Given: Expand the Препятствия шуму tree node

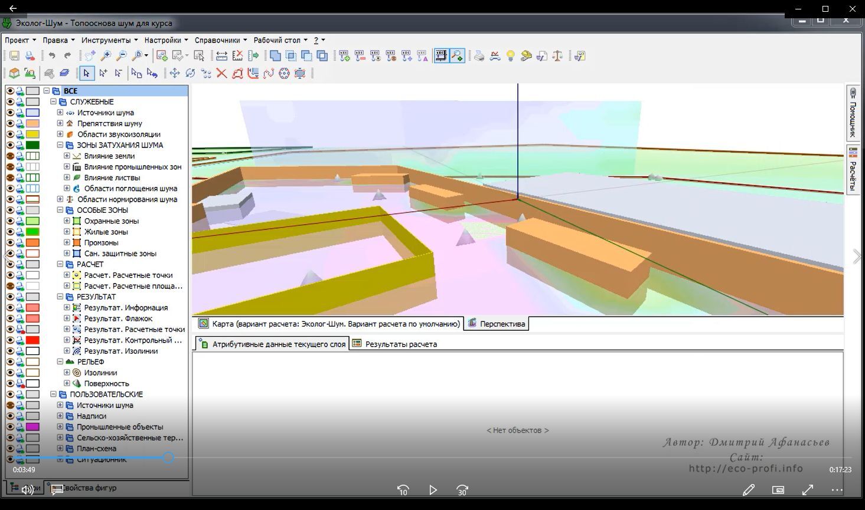Looking at the screenshot, I should [x=60, y=123].
